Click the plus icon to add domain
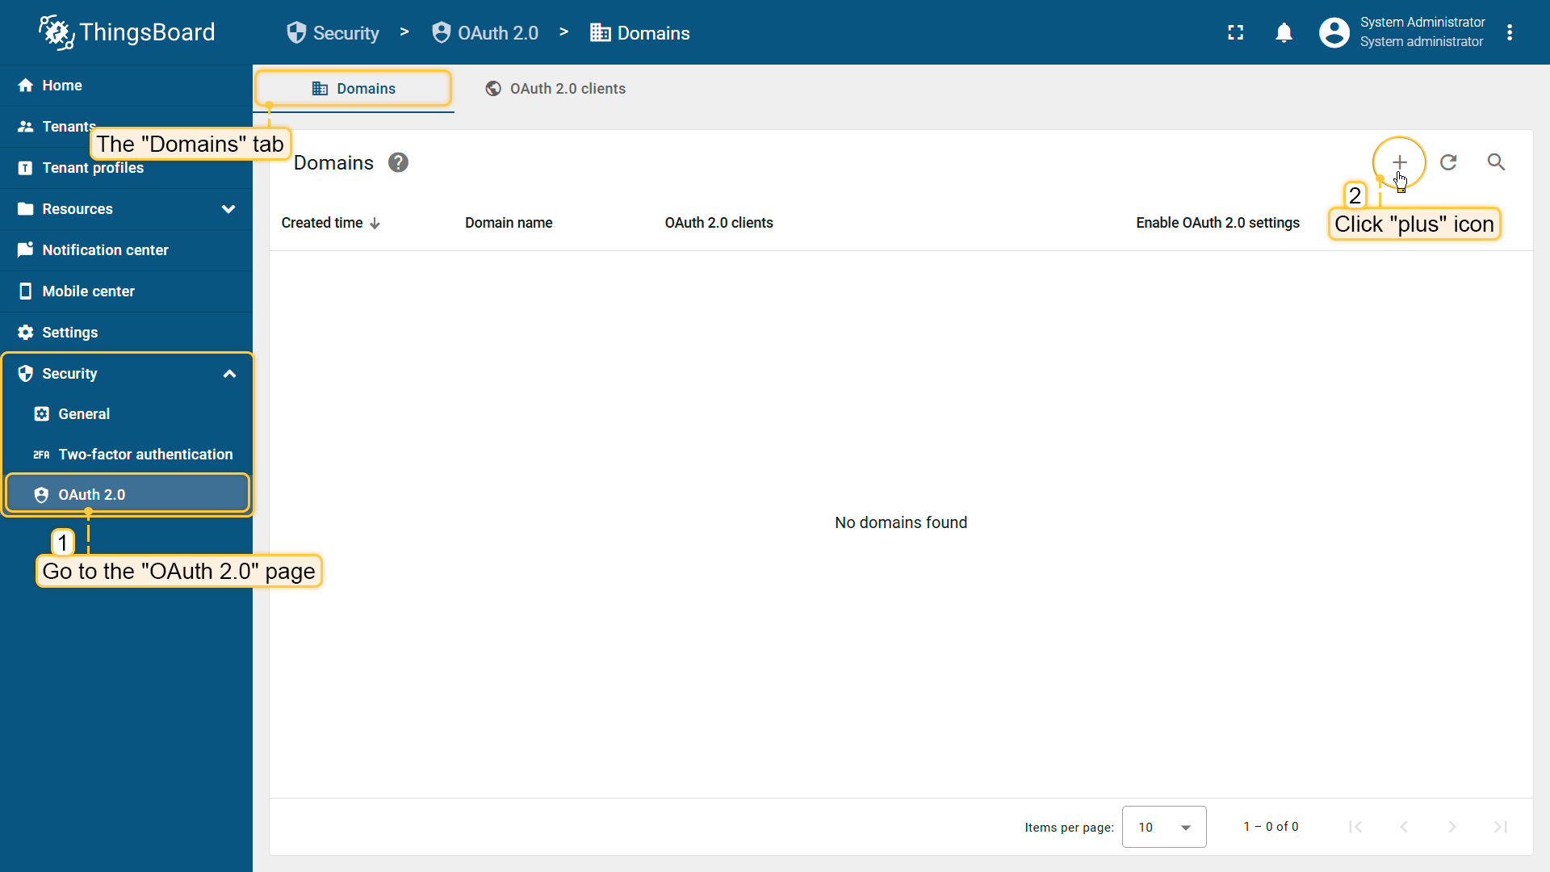Viewport: 1550px width, 872px height. click(1399, 162)
